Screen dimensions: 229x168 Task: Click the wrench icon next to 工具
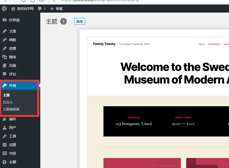click(5, 136)
